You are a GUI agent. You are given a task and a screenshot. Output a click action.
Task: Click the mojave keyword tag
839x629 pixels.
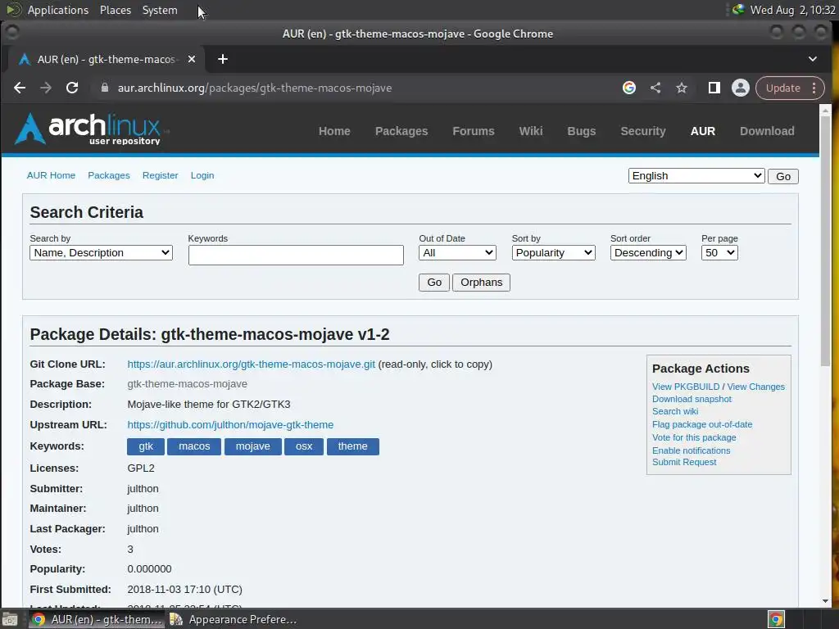click(x=253, y=446)
